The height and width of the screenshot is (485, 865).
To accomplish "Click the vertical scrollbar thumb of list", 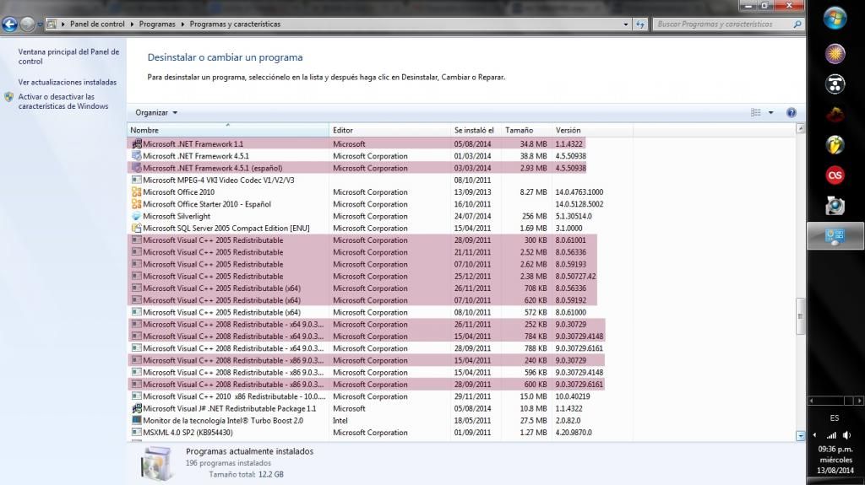I will (x=801, y=316).
